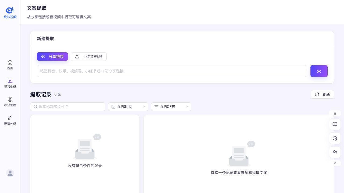344x193 pixels.
Task: Click the drag handle on the floating toolbar
Action: (335, 113)
